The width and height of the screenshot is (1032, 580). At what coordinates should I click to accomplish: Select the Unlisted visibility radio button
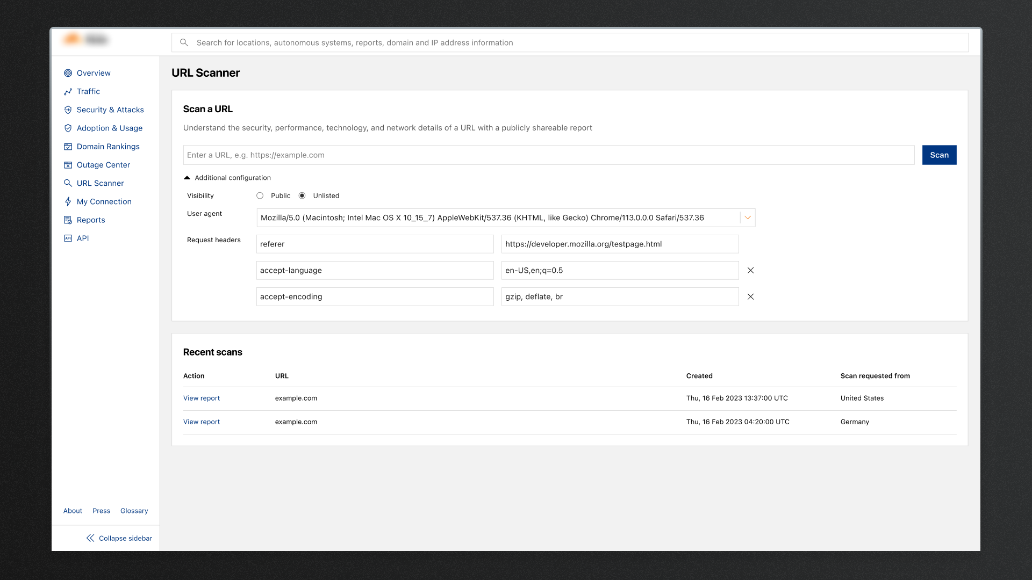(302, 196)
